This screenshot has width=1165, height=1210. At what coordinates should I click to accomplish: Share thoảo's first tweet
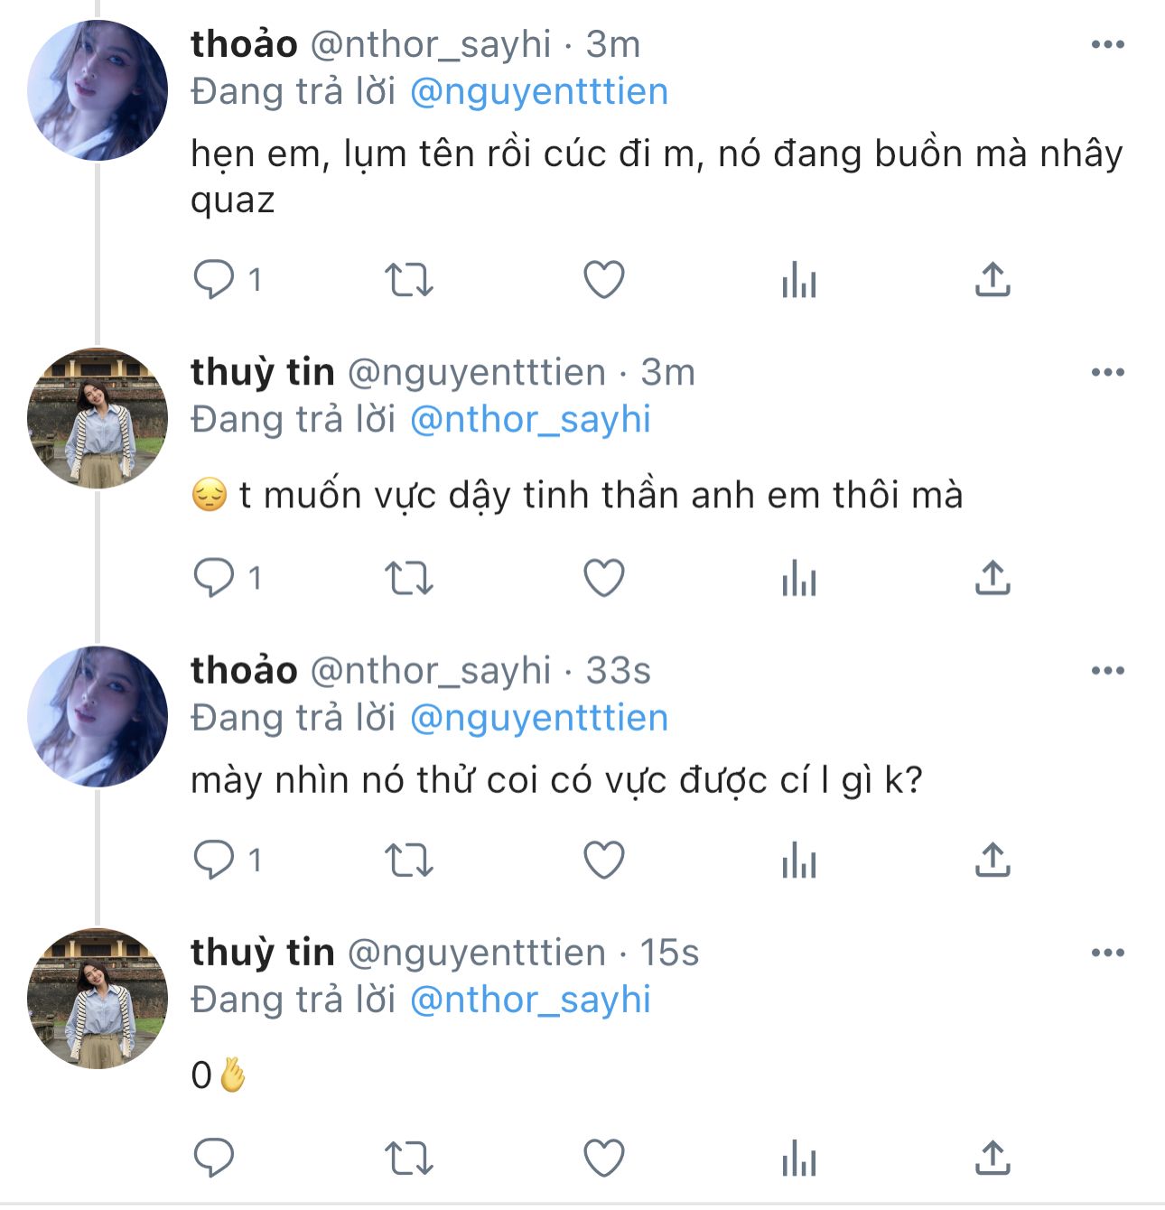coord(993,280)
